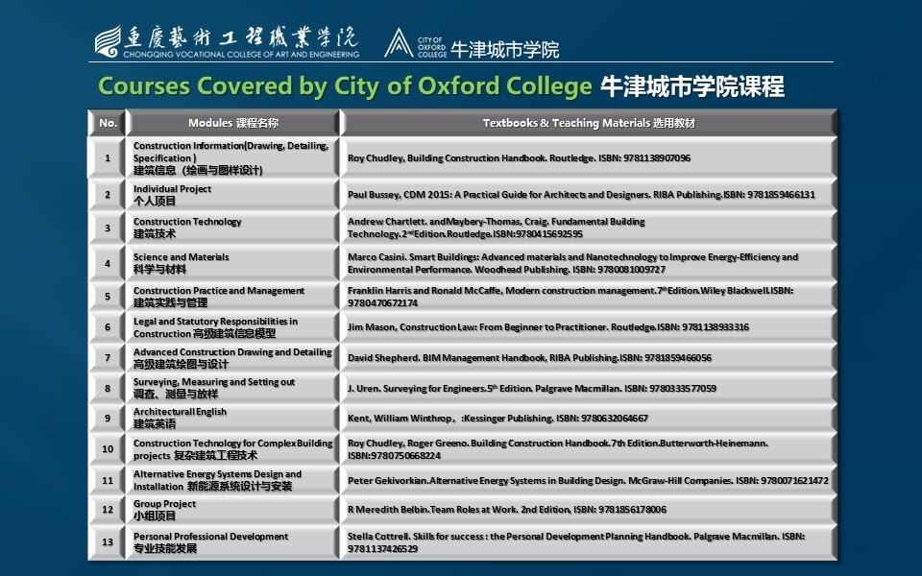This screenshot has height=576, width=922.
Task: Select the 'Science and Materials' module cell
Action: pyautogui.click(x=233, y=263)
